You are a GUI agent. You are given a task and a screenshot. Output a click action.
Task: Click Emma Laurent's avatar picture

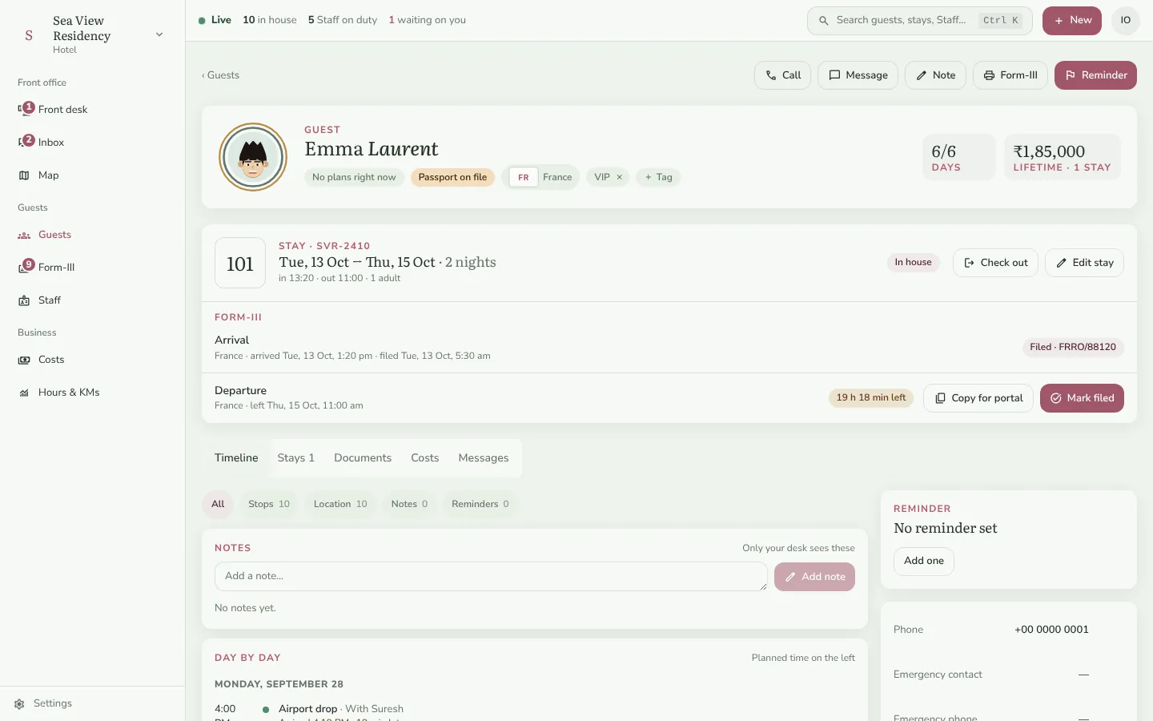[x=253, y=157]
